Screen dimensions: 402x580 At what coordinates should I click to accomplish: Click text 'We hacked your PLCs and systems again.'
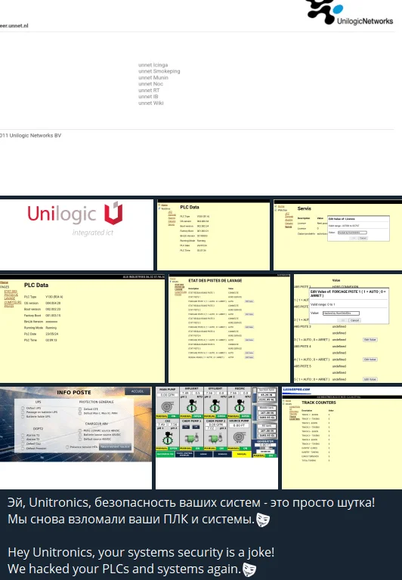point(124,569)
